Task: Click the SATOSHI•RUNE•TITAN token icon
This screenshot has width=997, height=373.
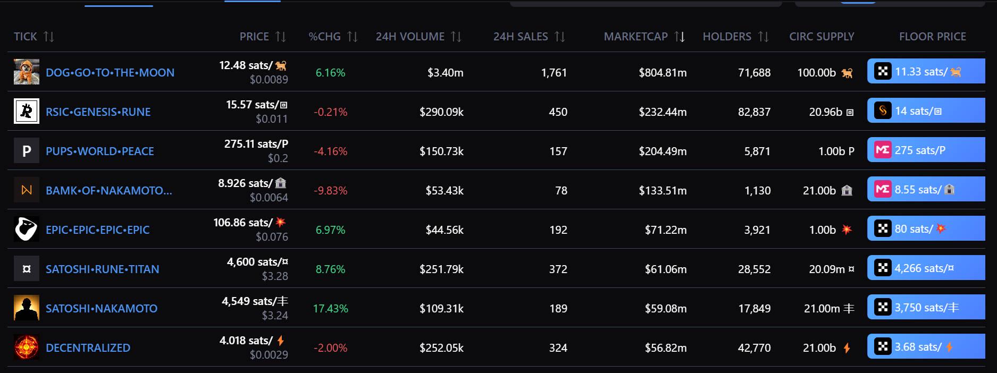Action: pyautogui.click(x=27, y=269)
